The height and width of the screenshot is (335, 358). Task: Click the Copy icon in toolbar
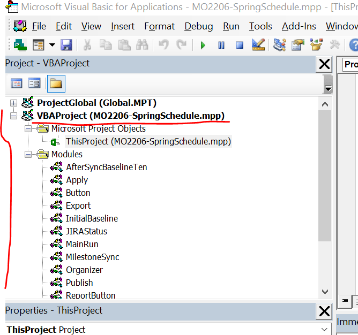click(106, 45)
